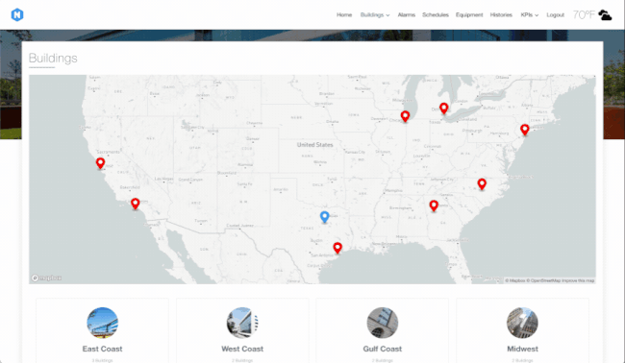Click the blue hexagon N logo
Viewport: 625px width, 363px height.
tap(17, 14)
